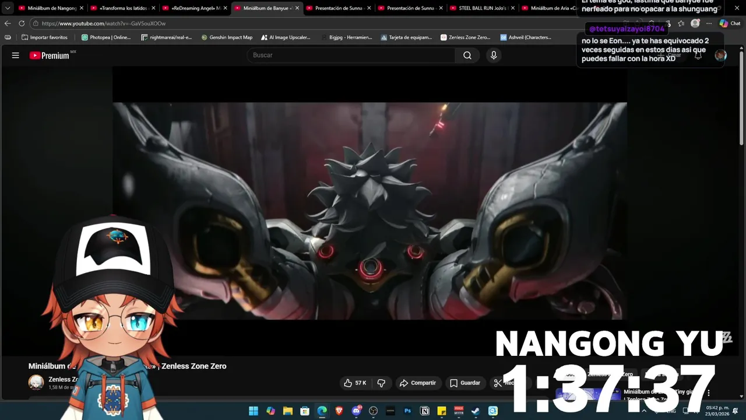This screenshot has width=746, height=420.
Task: Share the video via Compartir
Action: (417, 383)
